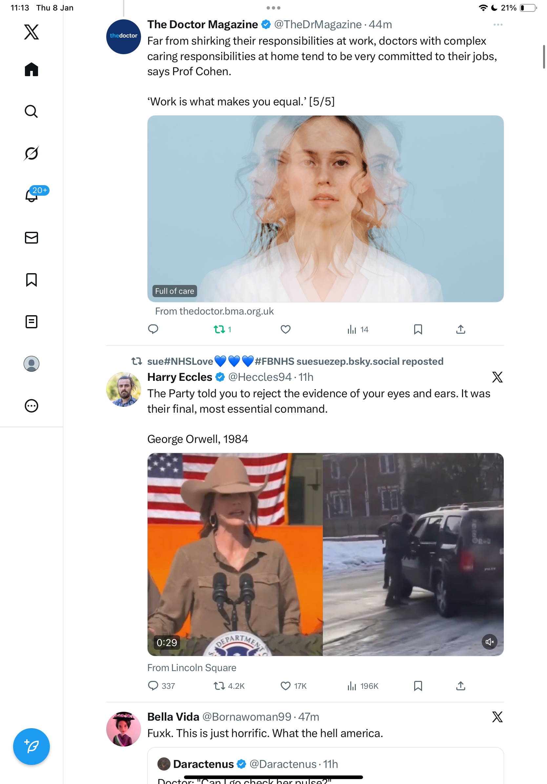Open the thedoctor.bma.org.uk source link
The image size is (547, 784).
tap(214, 311)
